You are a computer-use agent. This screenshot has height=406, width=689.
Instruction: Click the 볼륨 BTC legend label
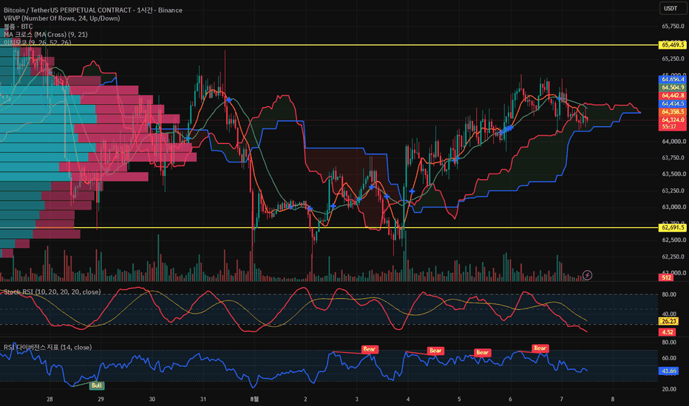coord(18,27)
